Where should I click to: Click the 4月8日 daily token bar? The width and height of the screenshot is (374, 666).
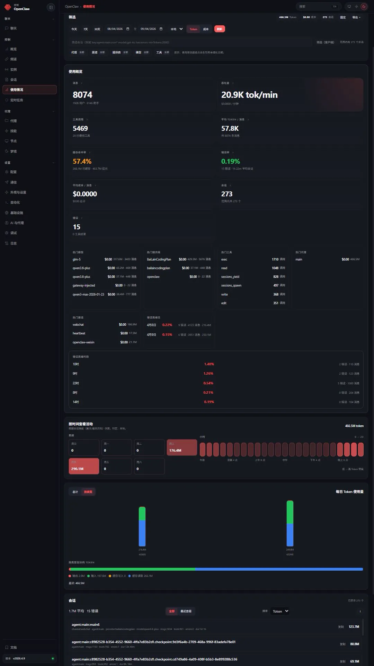142,527
